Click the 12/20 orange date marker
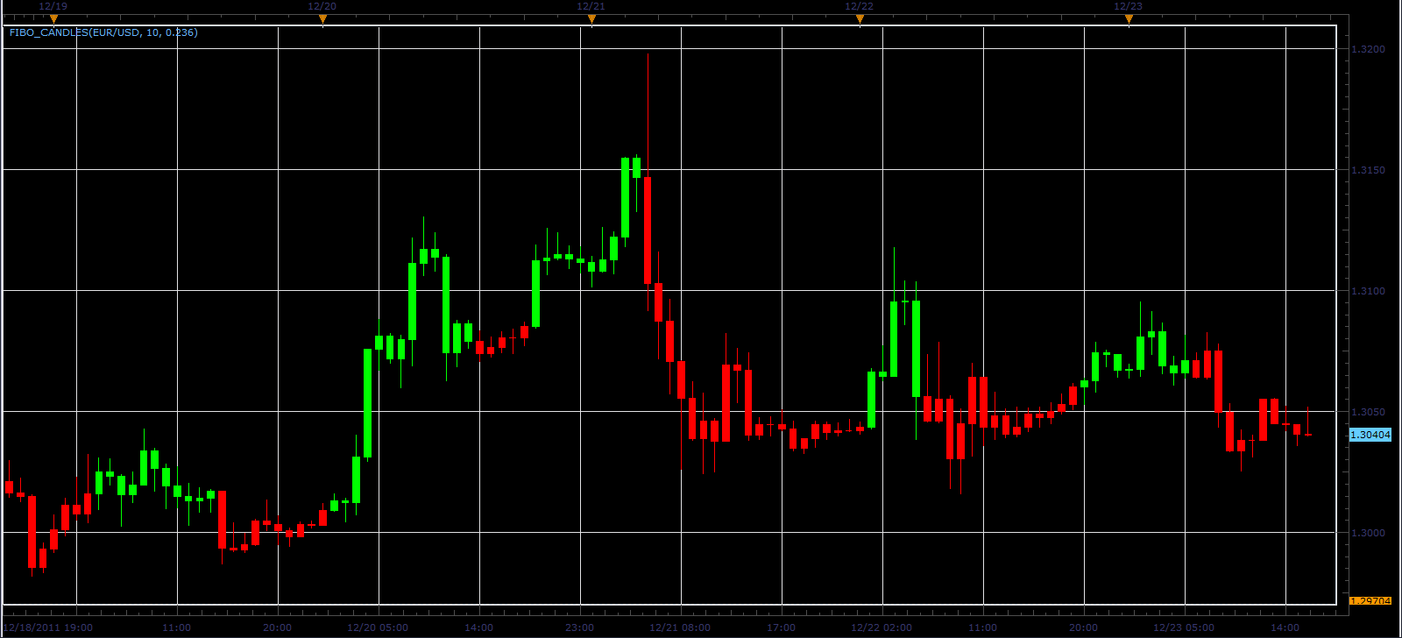Image resolution: width=1402 pixels, height=638 pixels. tap(322, 18)
